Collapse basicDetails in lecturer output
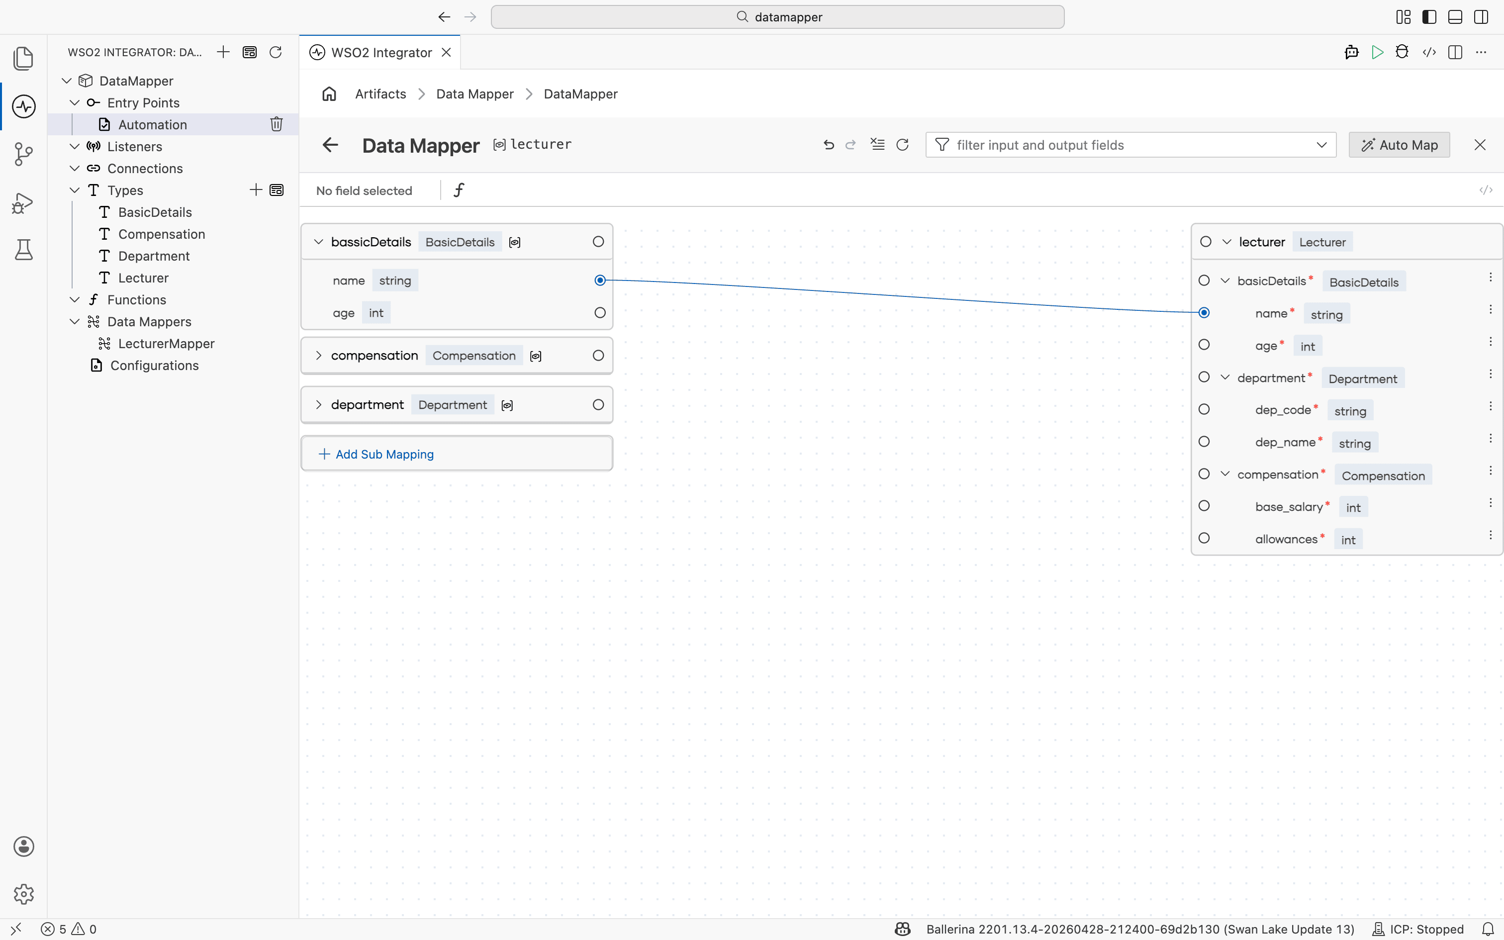The height and width of the screenshot is (940, 1504). [x=1225, y=281]
